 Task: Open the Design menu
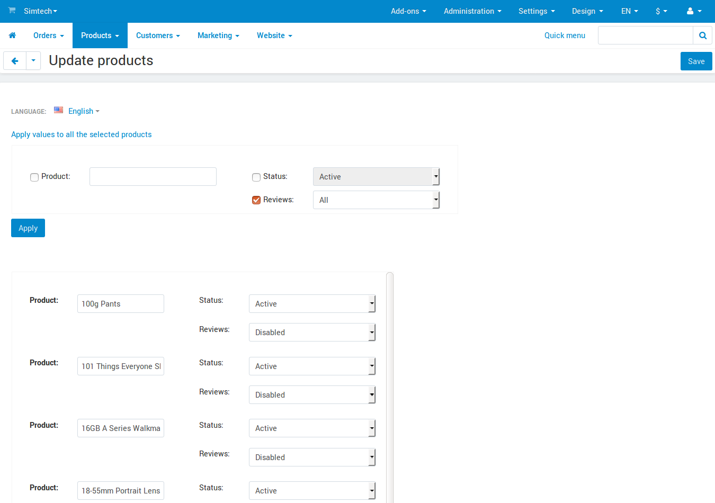point(587,11)
